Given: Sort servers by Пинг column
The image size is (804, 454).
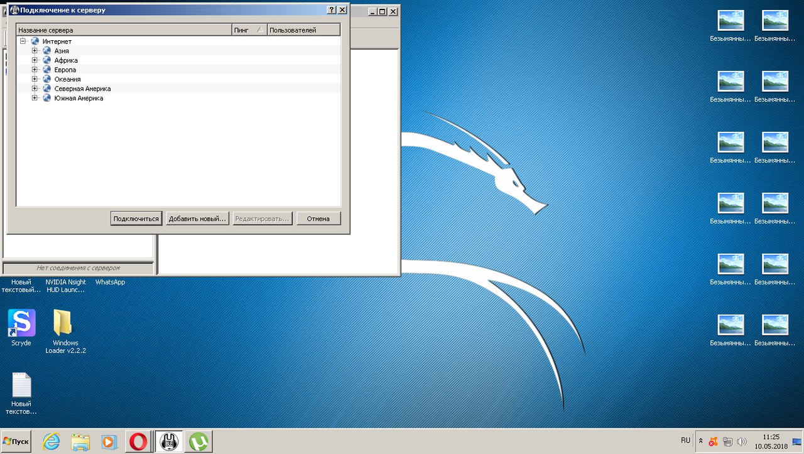Looking at the screenshot, I should pyautogui.click(x=249, y=30).
